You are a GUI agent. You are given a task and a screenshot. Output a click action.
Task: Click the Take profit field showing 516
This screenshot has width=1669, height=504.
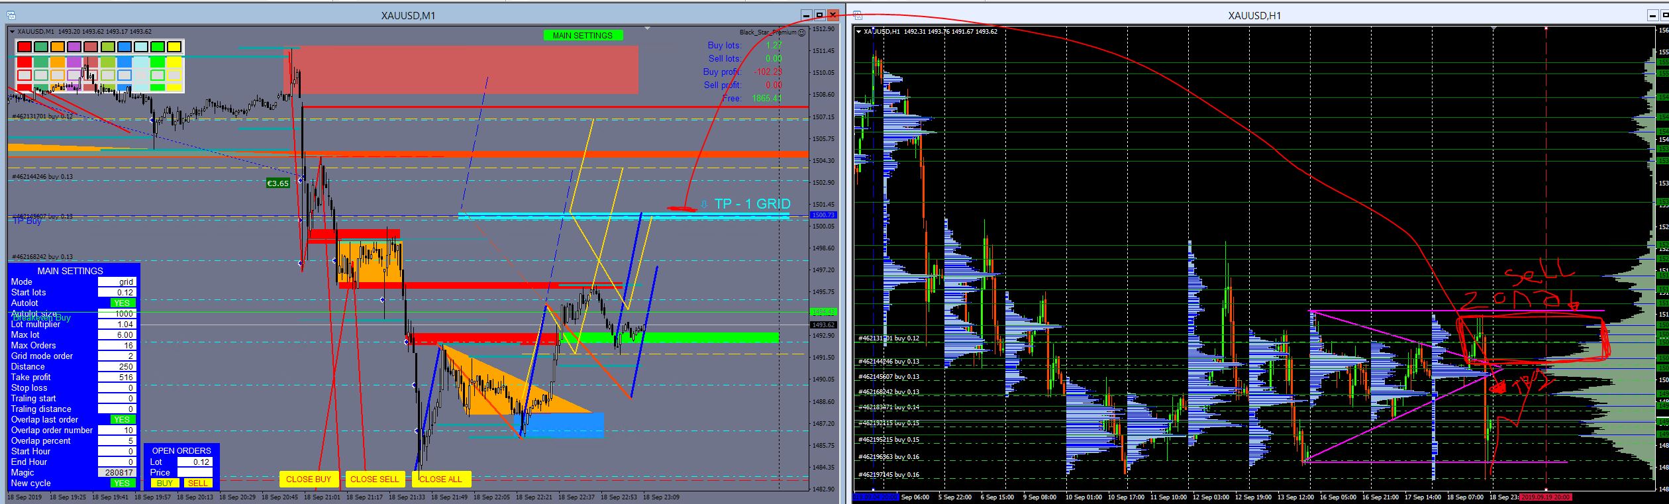pos(117,377)
